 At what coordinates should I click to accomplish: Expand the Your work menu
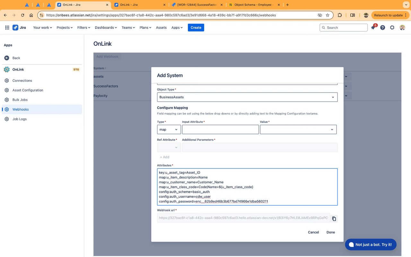click(42, 28)
